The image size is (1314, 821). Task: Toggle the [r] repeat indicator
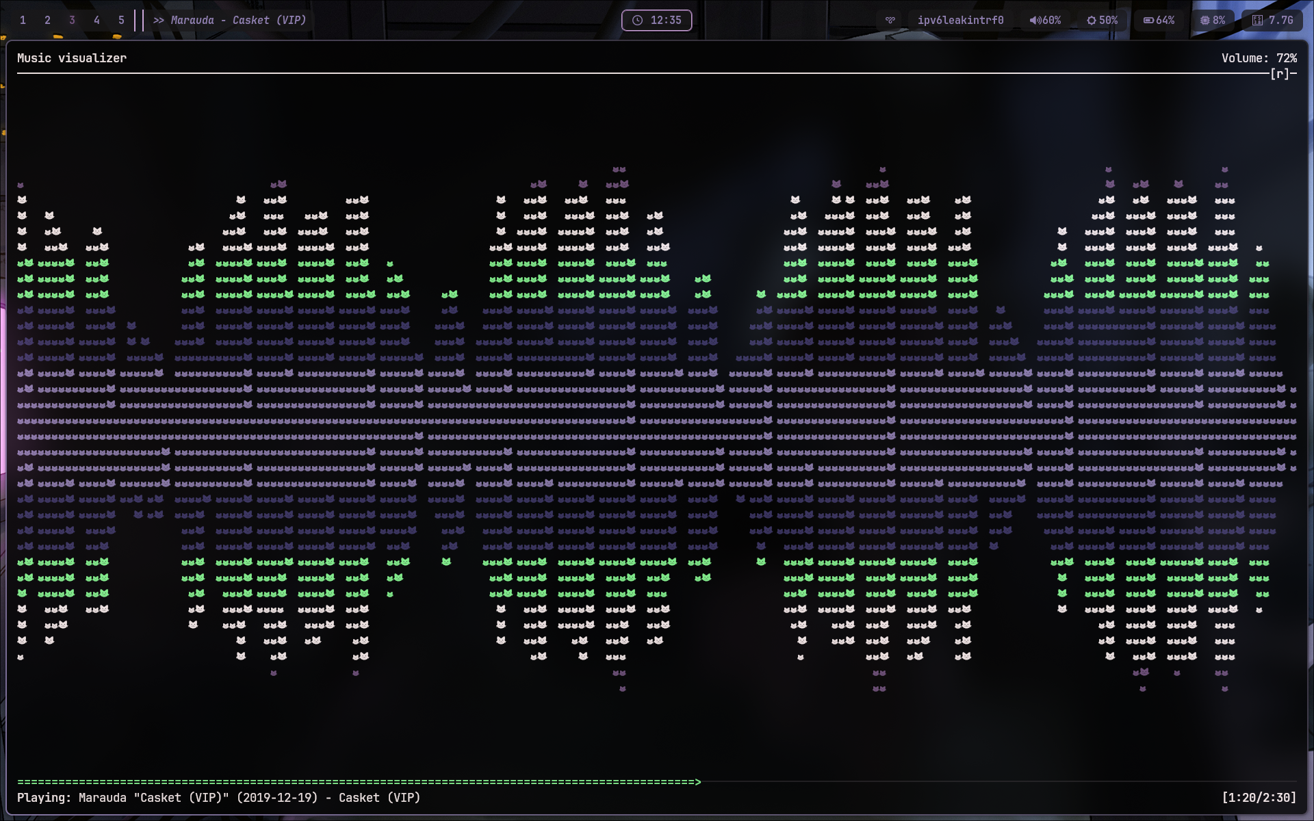coord(1279,74)
